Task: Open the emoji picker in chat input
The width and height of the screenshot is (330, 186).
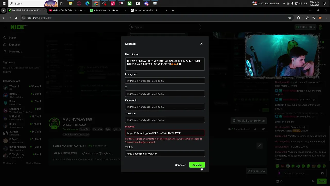Action: 322,173
